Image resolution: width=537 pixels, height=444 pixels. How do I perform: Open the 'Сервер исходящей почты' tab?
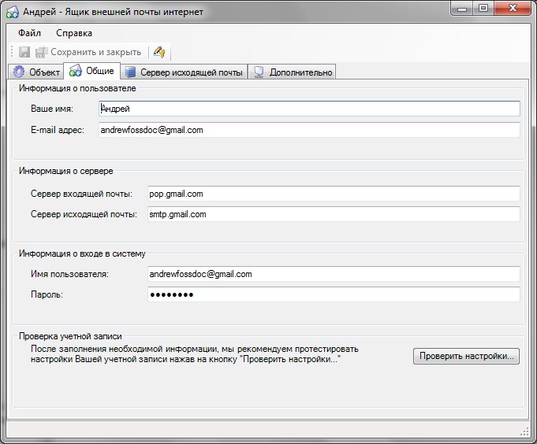(x=184, y=72)
